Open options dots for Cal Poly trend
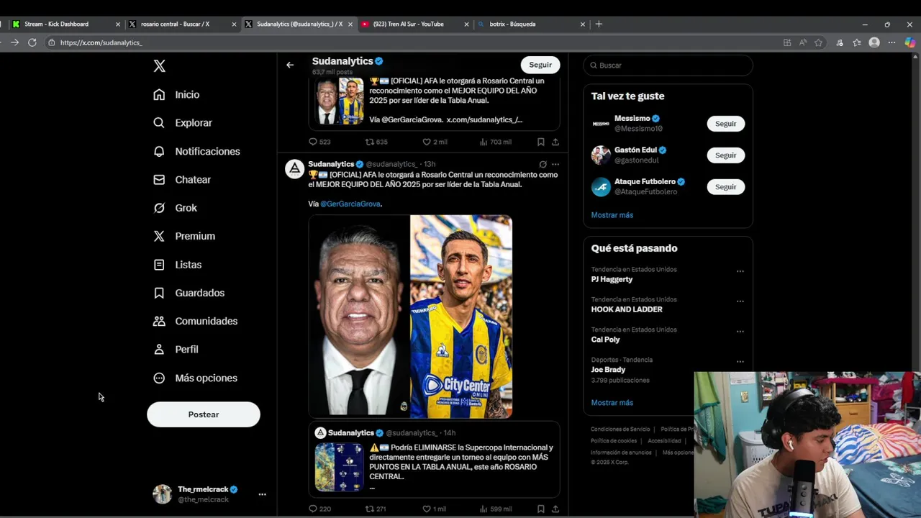Viewport: 921px width, 518px height. 740,332
